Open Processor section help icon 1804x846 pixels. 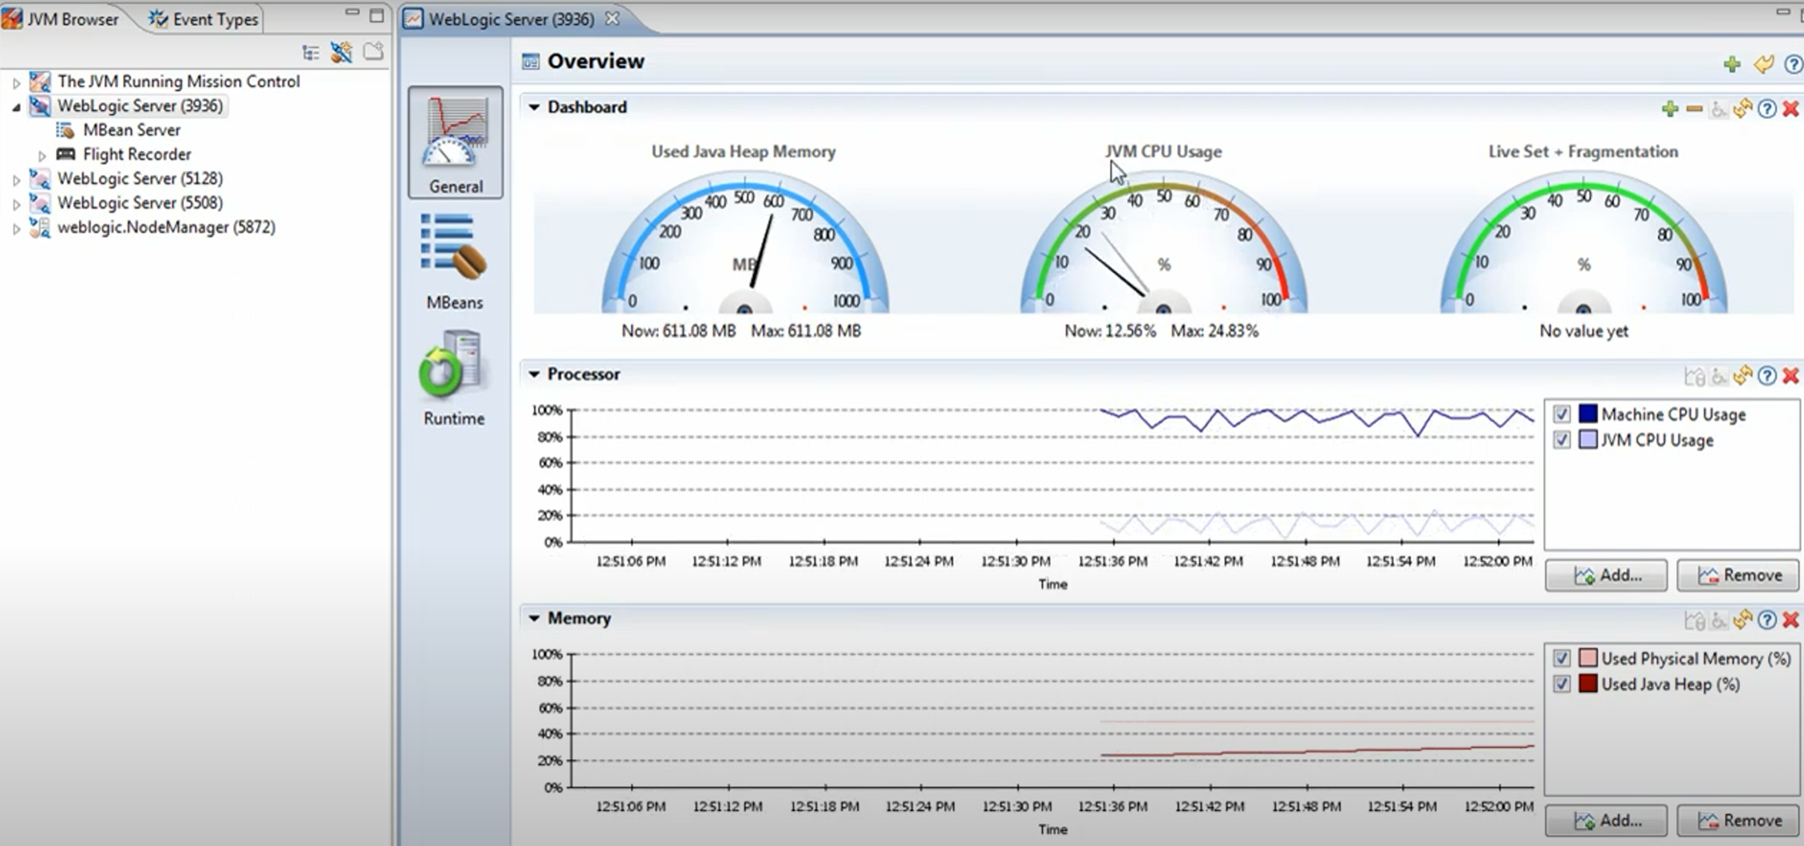pos(1767,375)
